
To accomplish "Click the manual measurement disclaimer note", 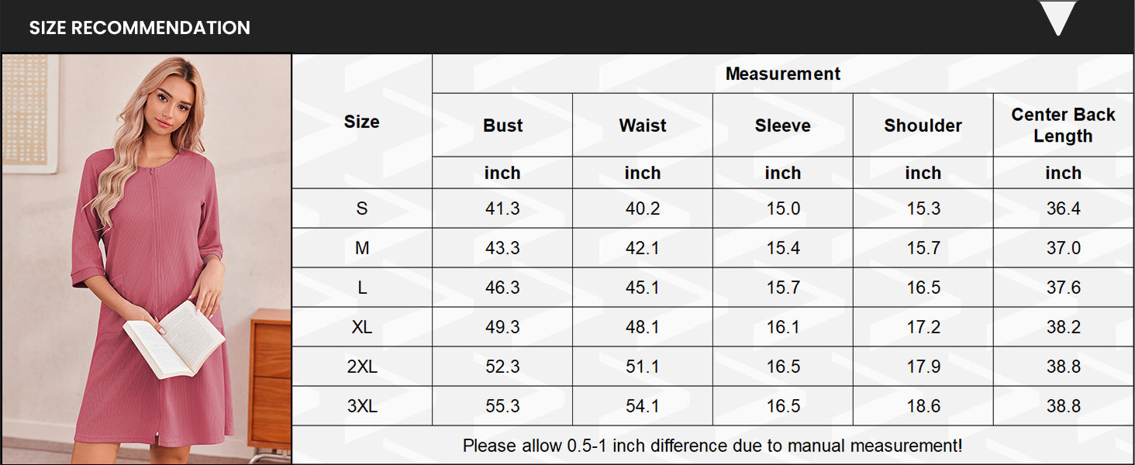I will [712, 446].
